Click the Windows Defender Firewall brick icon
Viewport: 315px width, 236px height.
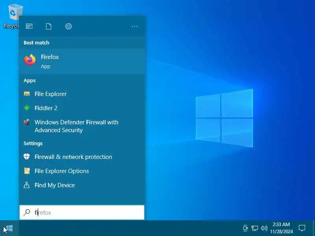(x=27, y=122)
